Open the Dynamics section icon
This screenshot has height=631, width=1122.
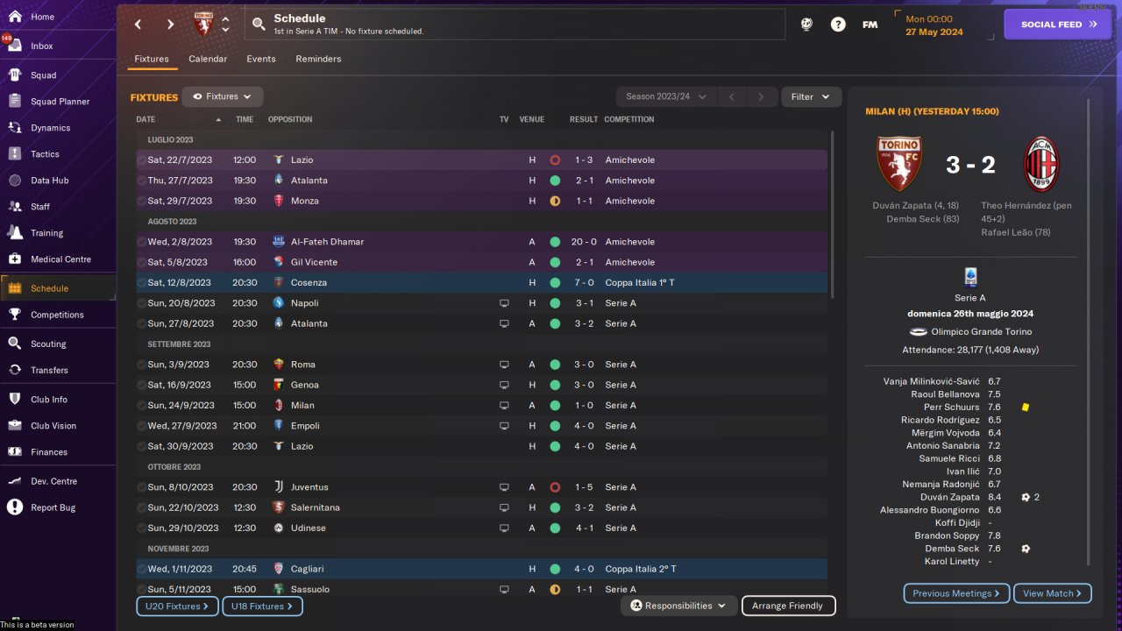15,128
